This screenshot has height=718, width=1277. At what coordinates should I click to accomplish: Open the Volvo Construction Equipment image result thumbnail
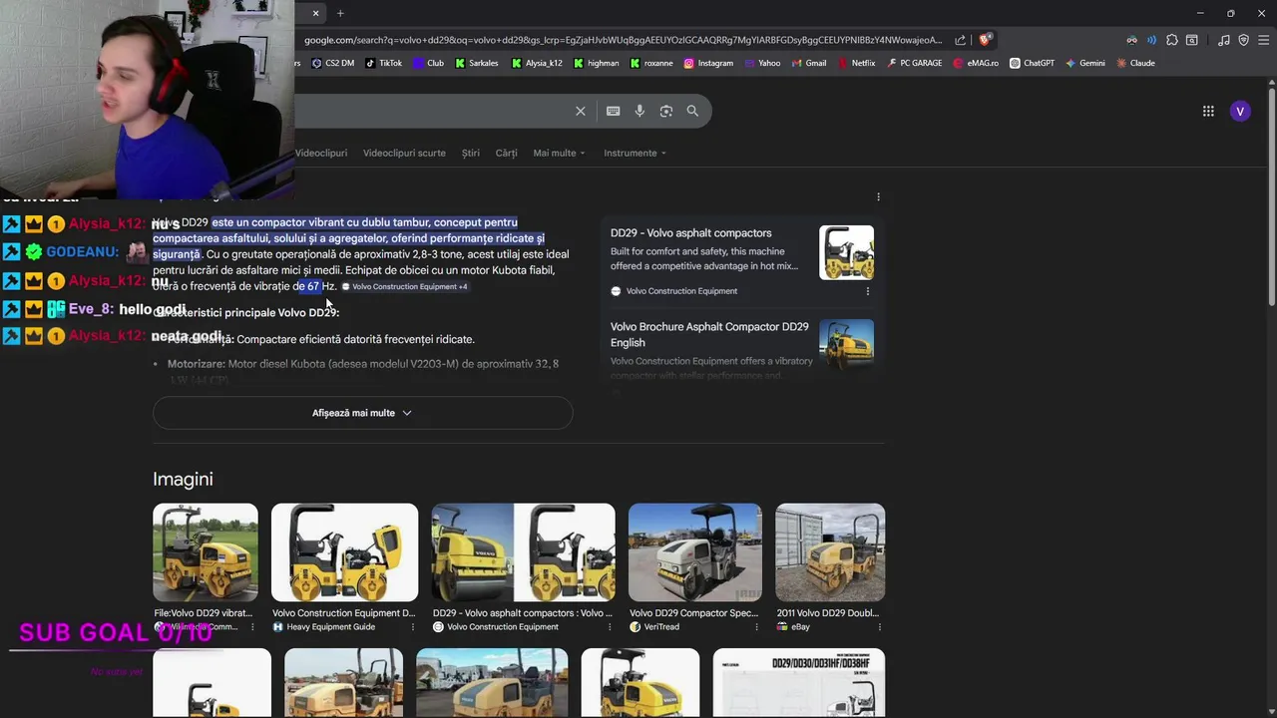click(523, 552)
